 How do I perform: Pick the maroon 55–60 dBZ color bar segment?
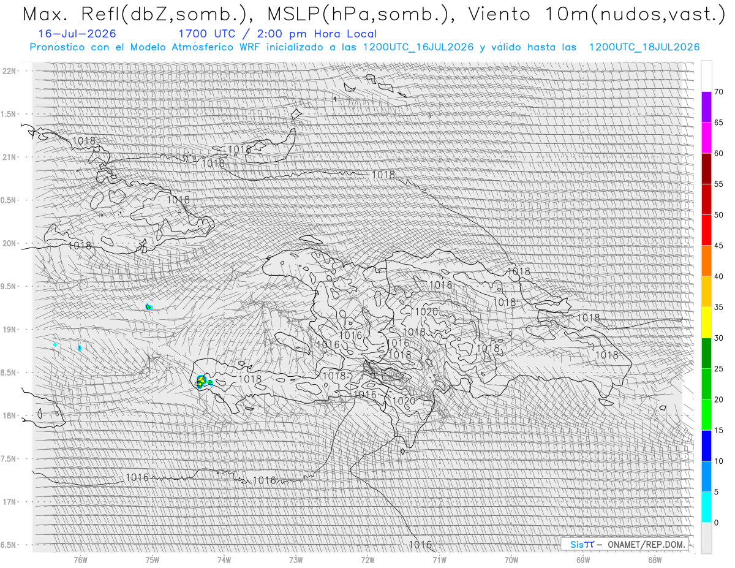point(707,169)
